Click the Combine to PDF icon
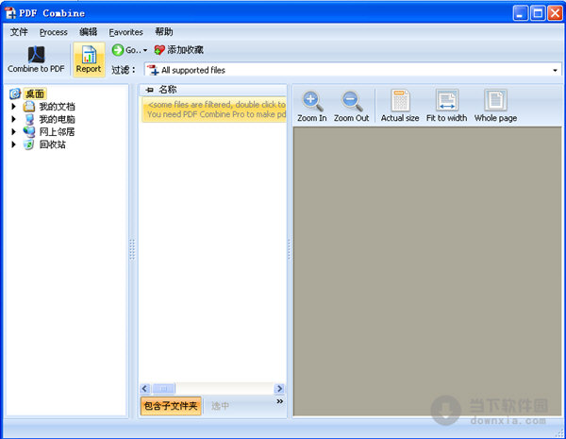The height and width of the screenshot is (439, 566). click(x=36, y=55)
